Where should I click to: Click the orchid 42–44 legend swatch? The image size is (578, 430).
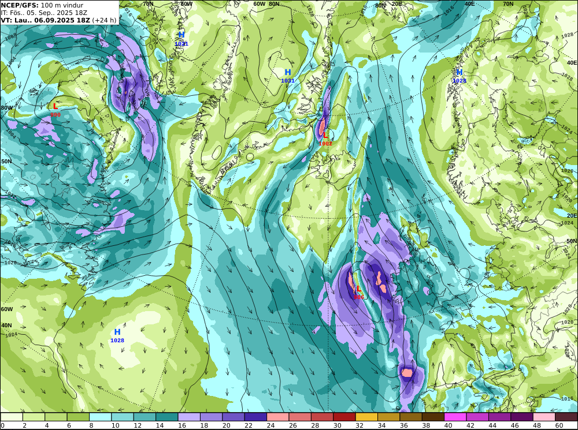click(x=477, y=417)
